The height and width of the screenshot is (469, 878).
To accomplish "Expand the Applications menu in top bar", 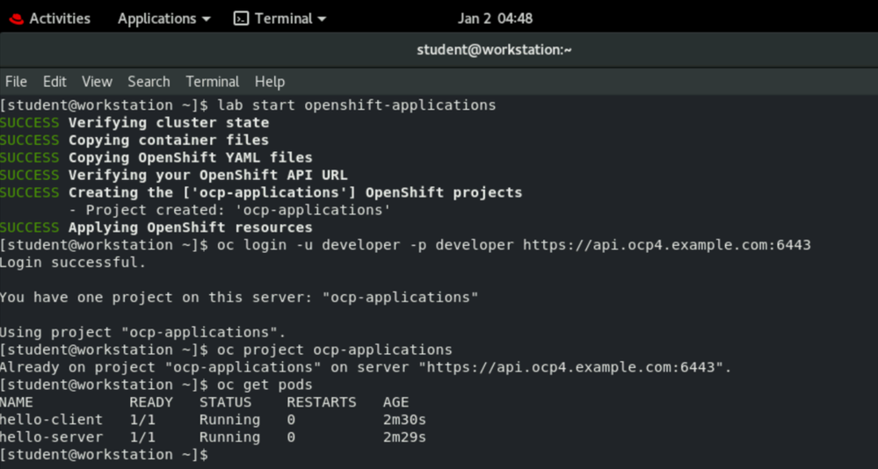I will (x=156, y=18).
